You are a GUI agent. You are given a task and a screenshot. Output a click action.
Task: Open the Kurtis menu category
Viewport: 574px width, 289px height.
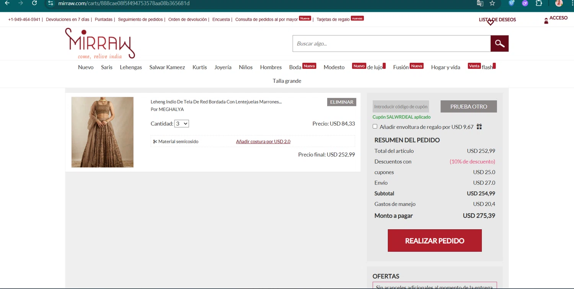[200, 67]
